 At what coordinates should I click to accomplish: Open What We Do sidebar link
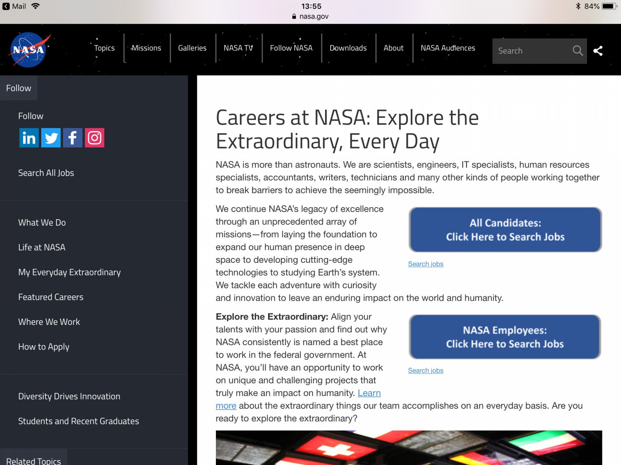(x=42, y=222)
